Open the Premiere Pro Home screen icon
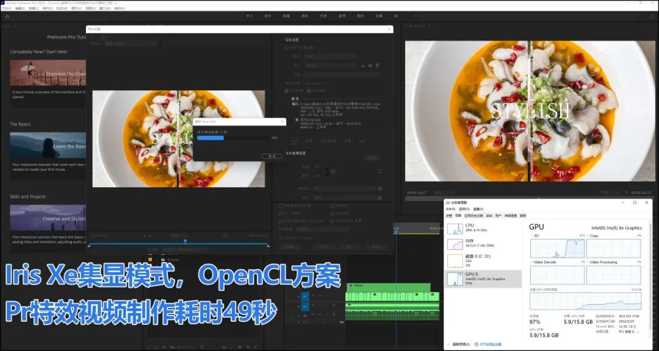Image resolution: width=659 pixels, height=351 pixels. click(x=7, y=17)
